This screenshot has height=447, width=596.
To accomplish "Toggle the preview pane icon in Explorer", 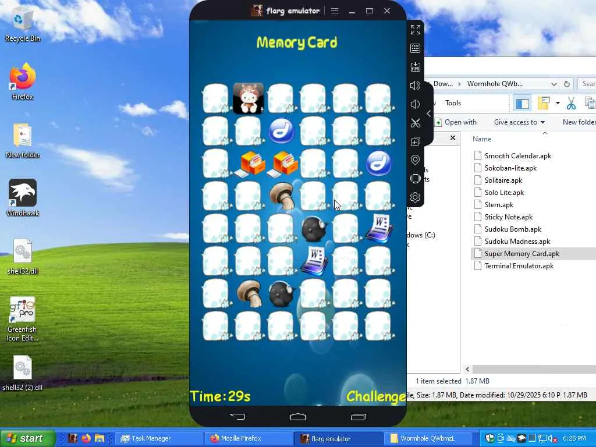I will click(523, 104).
